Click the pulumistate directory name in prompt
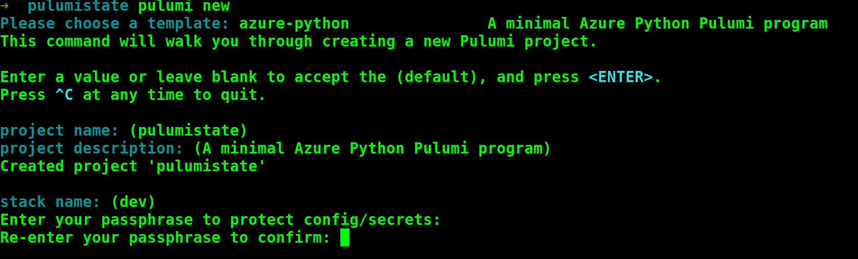858x259 pixels. (x=78, y=6)
